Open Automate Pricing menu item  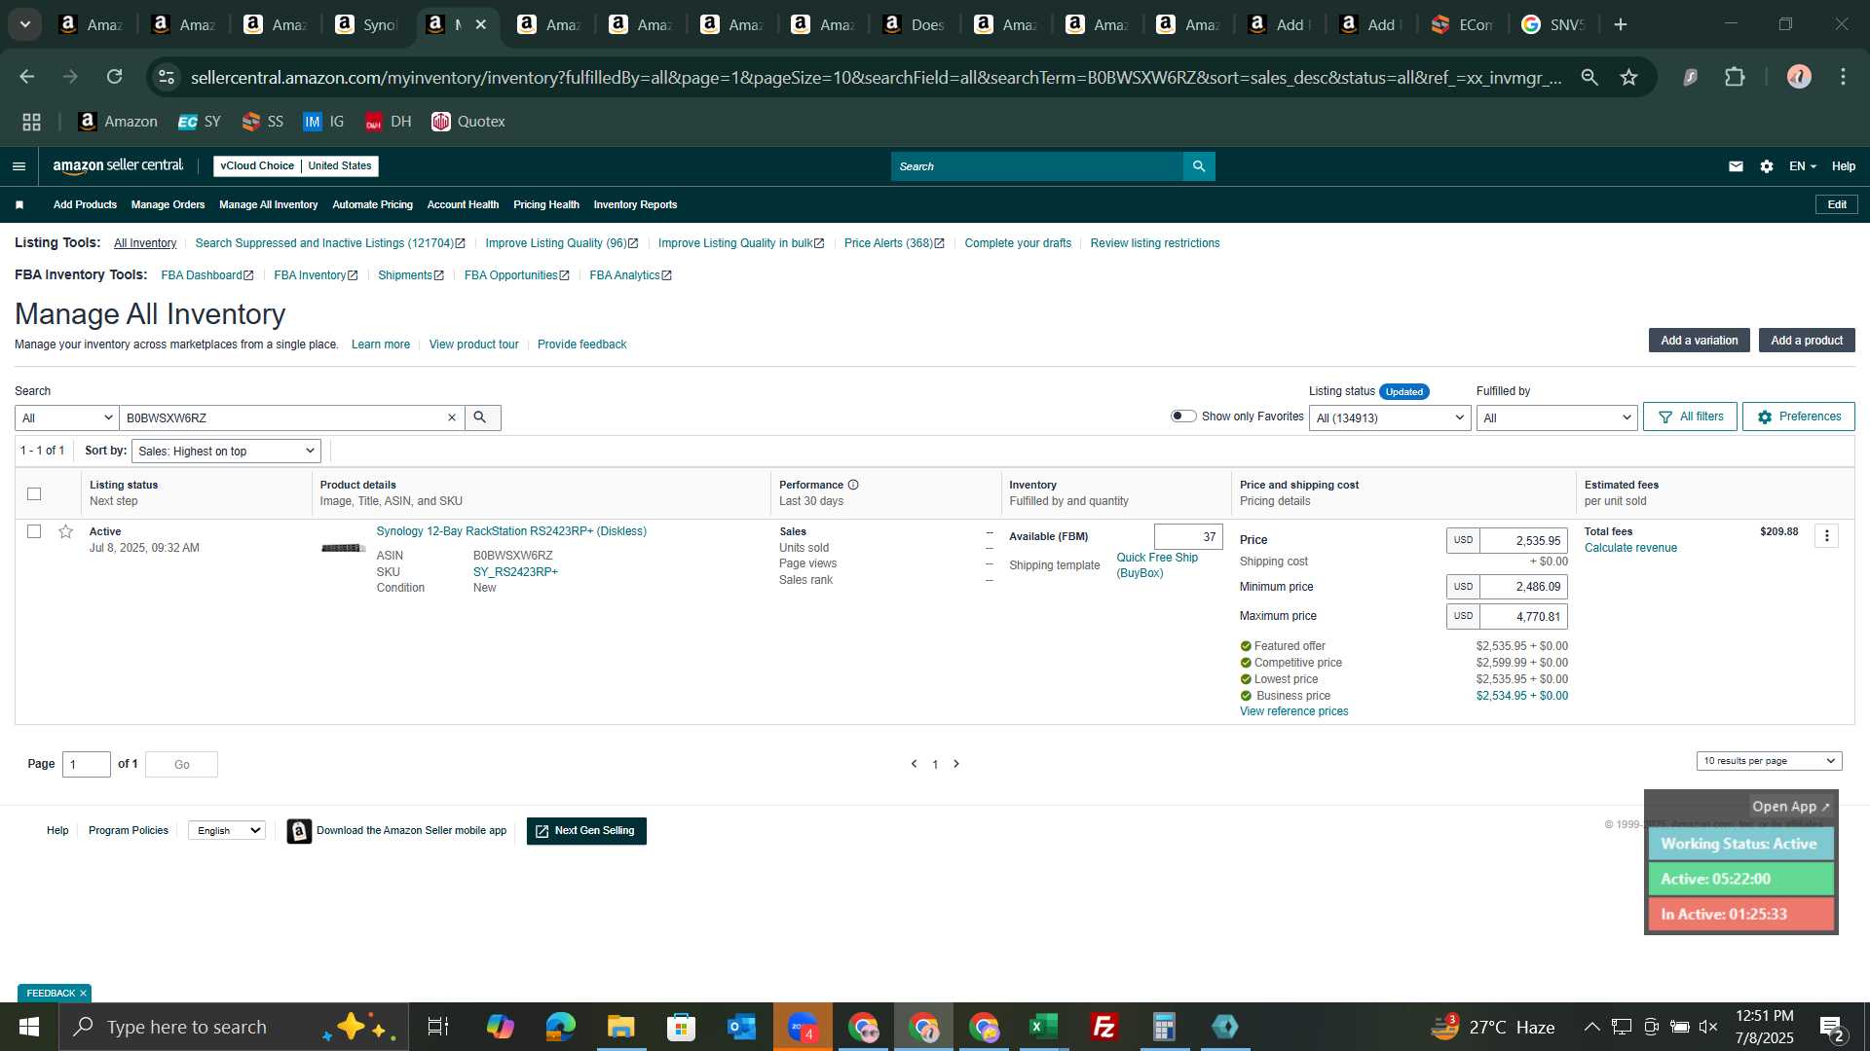(x=372, y=205)
